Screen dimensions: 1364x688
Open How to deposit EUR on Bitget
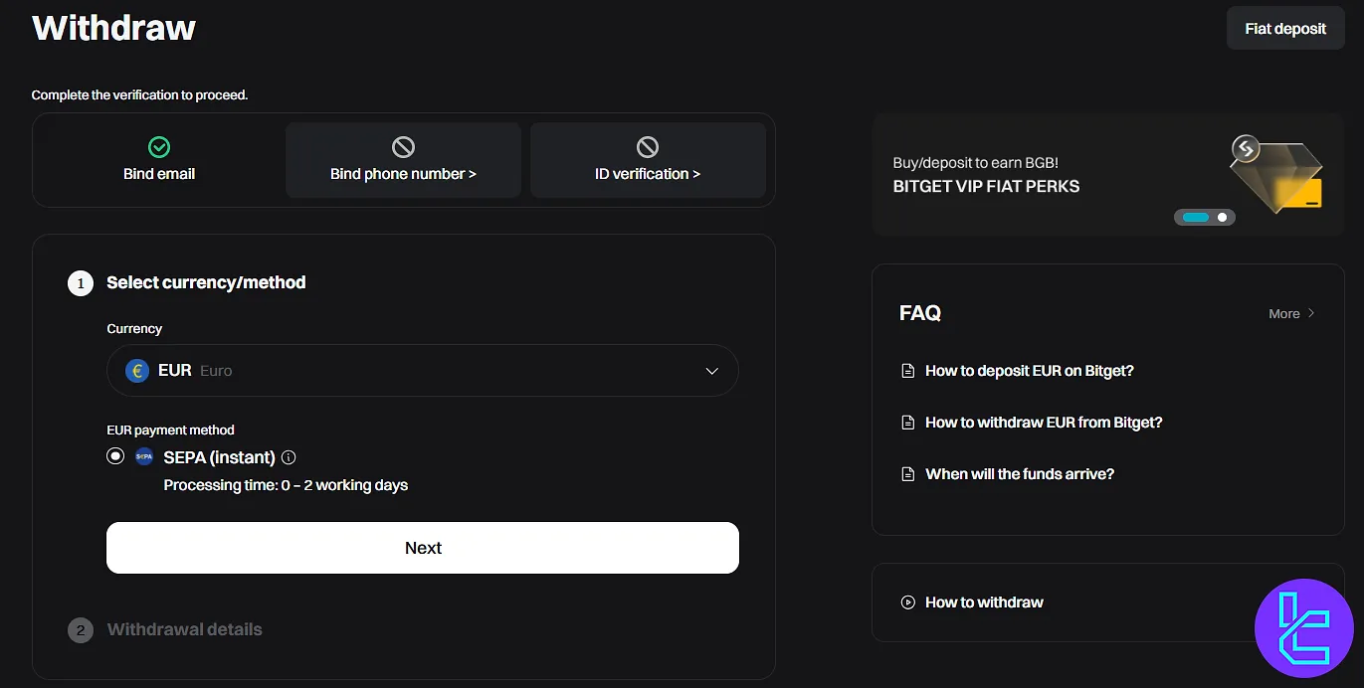(1030, 371)
